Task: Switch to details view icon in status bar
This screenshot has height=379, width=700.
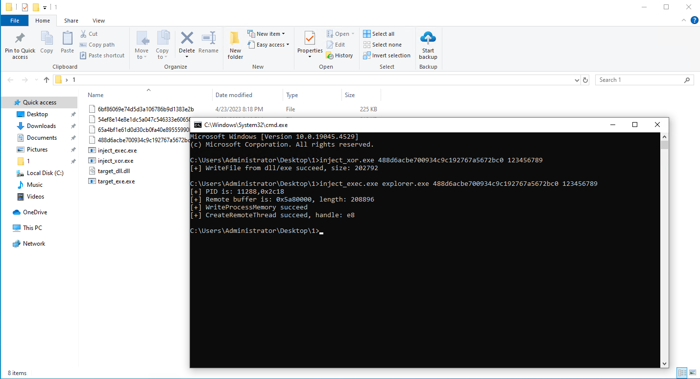Action: [x=682, y=373]
